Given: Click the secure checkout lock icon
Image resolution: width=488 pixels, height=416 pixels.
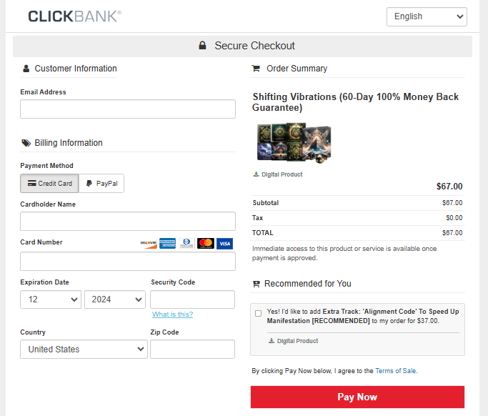Looking at the screenshot, I should [x=203, y=46].
